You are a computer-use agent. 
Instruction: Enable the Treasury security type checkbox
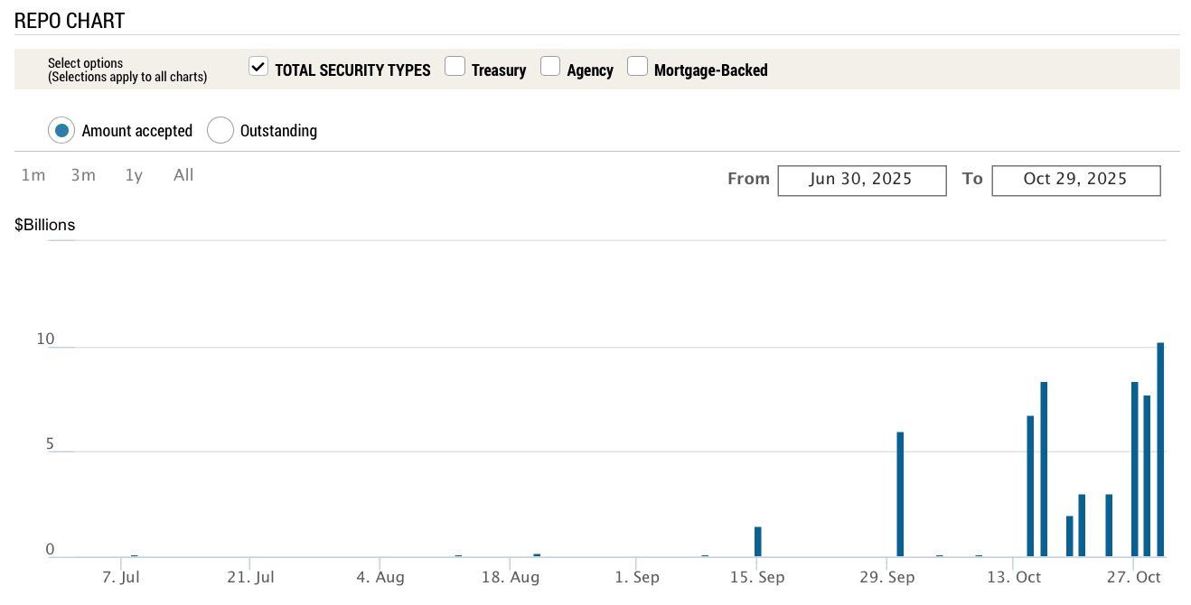coord(455,65)
